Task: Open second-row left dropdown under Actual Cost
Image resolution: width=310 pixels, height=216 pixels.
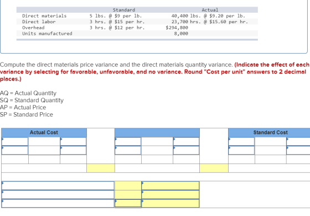Action: point(15,150)
